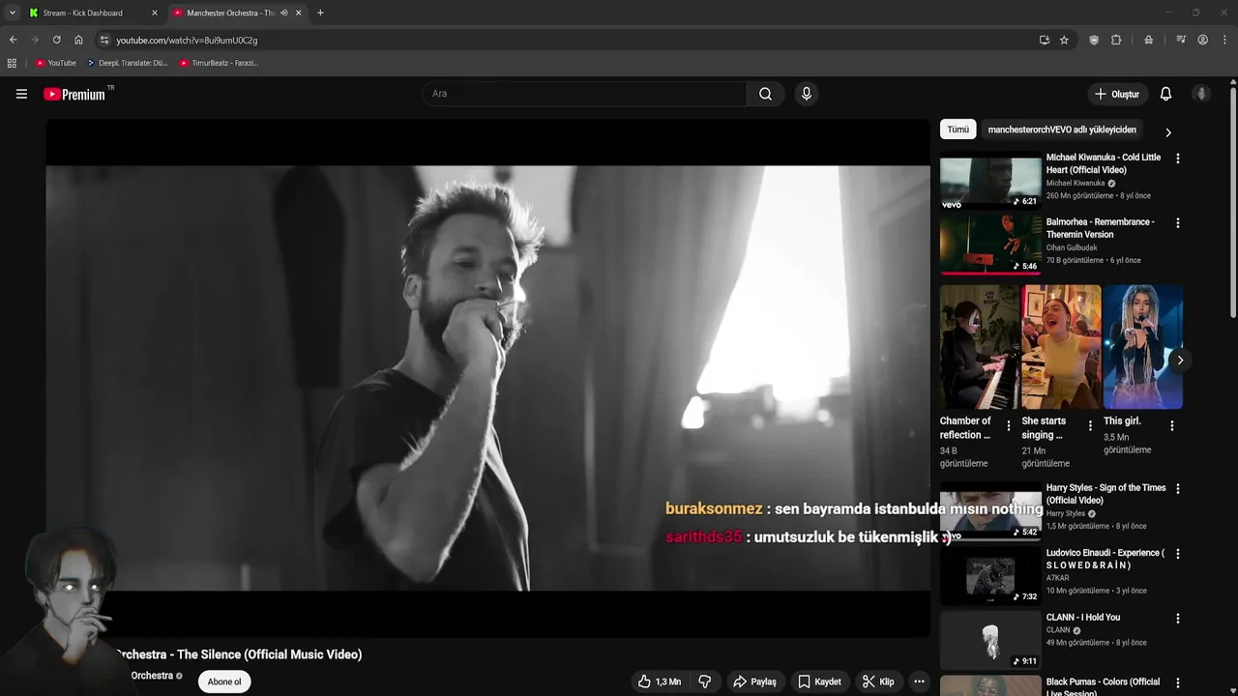Open more actions ellipsis under video
Screen dimensions: 1238x696
pyautogui.click(x=919, y=681)
